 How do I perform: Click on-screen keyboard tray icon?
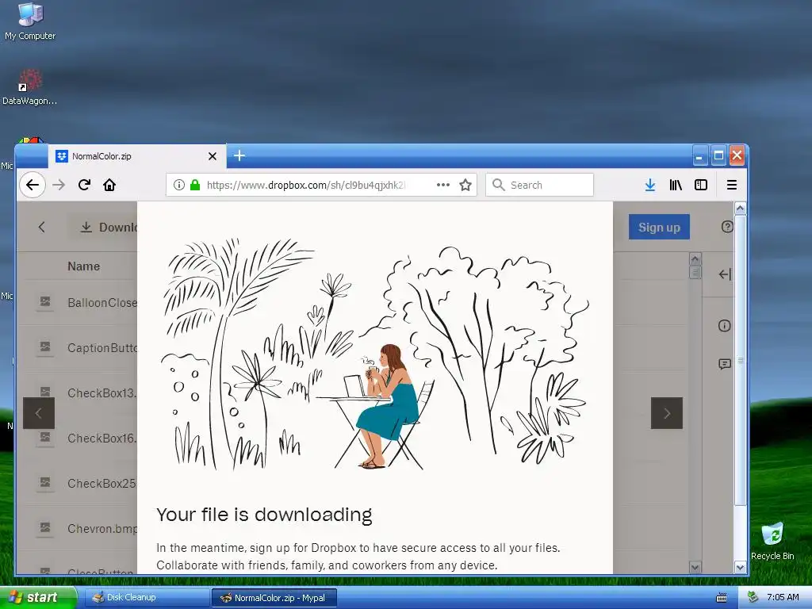click(x=721, y=598)
